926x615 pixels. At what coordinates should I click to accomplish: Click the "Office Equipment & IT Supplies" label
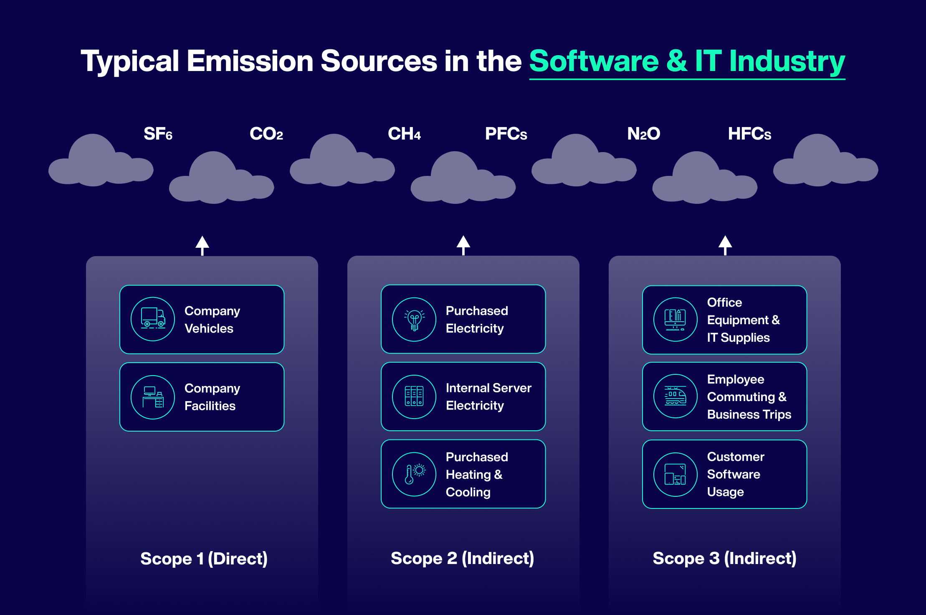point(744,320)
